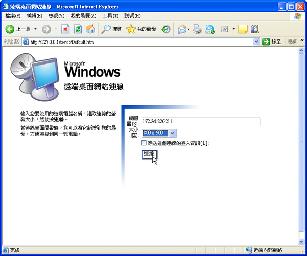Open Search magnifier button
The width and height of the screenshot is (307, 256).
click(x=112, y=29)
